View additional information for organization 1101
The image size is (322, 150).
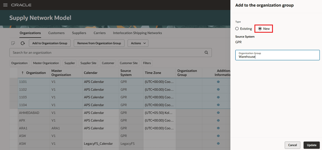218,82
